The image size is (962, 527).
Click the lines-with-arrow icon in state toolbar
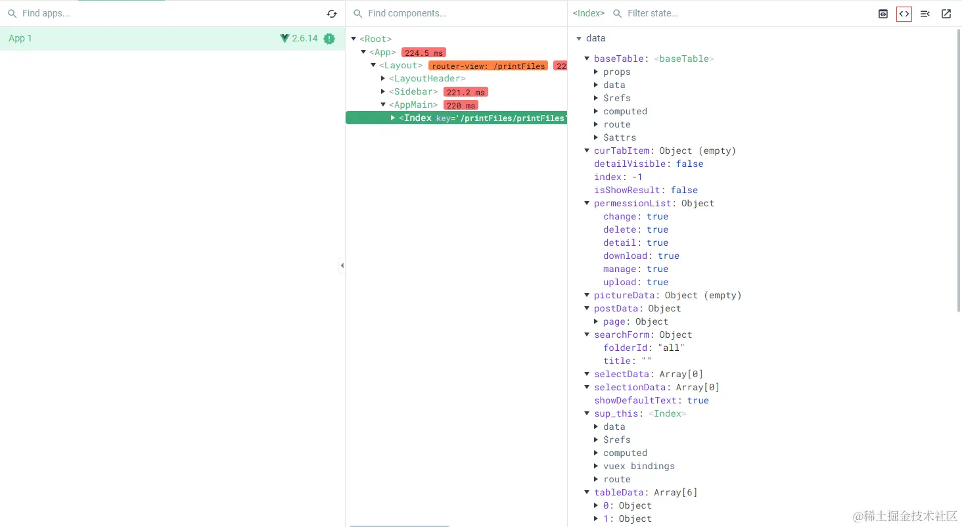point(925,14)
